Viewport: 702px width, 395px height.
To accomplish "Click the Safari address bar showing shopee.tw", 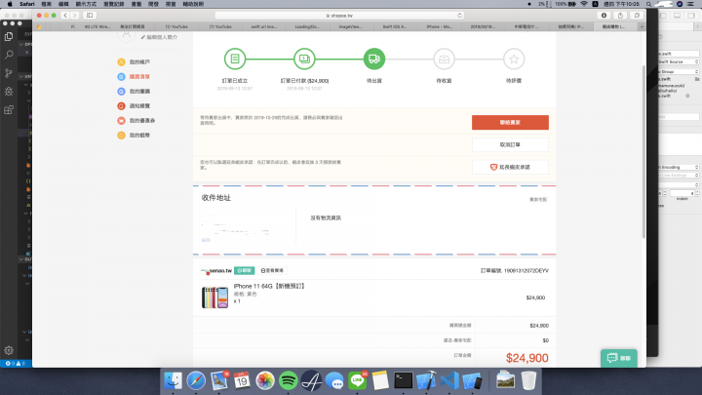I will (339, 16).
